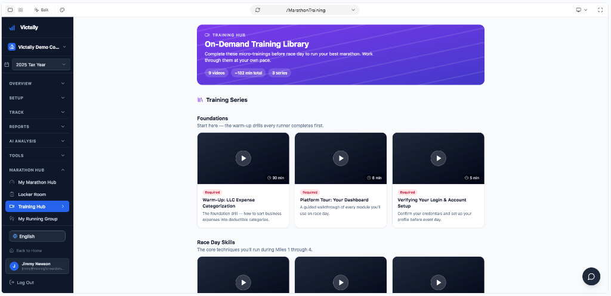Click the palette theme icon
The image size is (611, 296).
point(62,10)
